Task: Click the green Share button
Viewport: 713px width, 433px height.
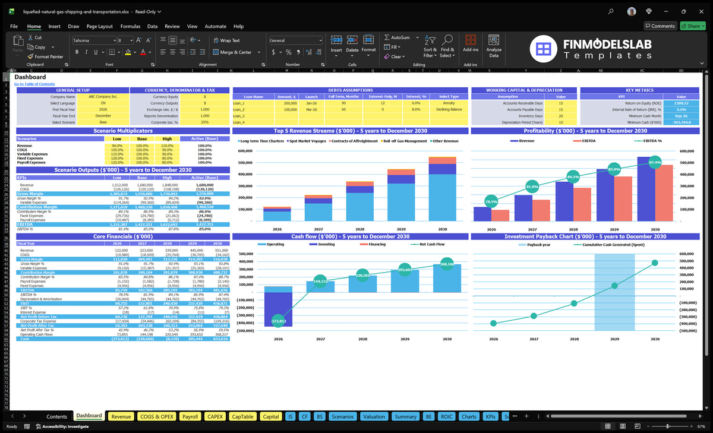Action: click(x=693, y=26)
